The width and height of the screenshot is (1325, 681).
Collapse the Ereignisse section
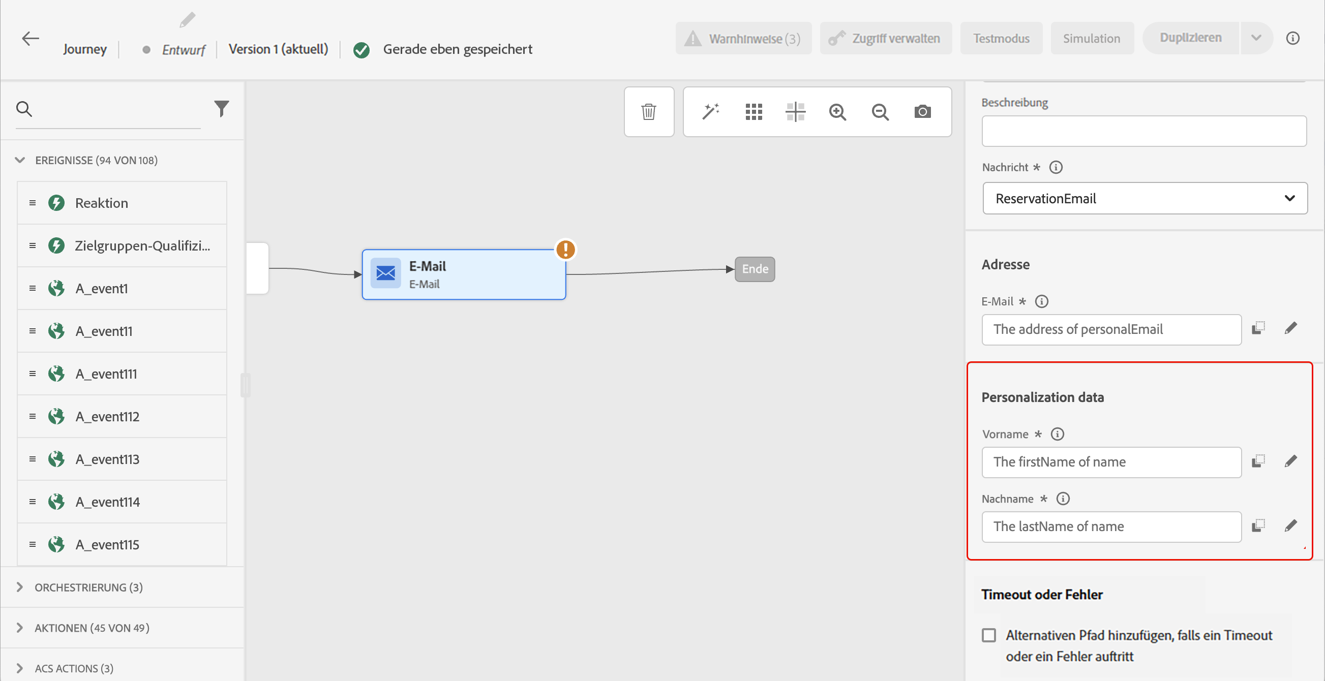(19, 160)
